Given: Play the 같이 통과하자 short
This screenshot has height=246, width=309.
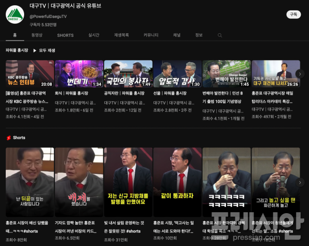Looking at the screenshot, I should [x=177, y=182].
